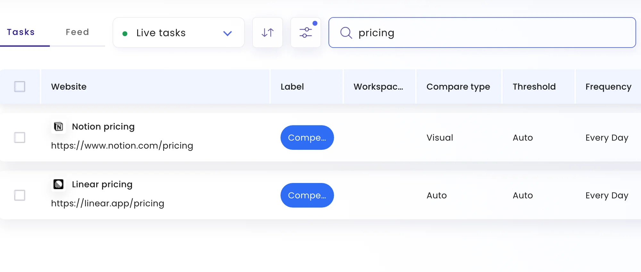Open the https://www.notion.com/pricing URL
Screen dimensions: 641x272
click(122, 146)
